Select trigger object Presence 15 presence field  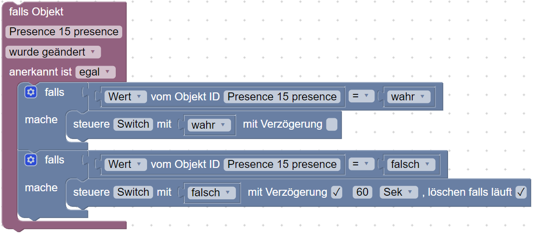(x=64, y=32)
